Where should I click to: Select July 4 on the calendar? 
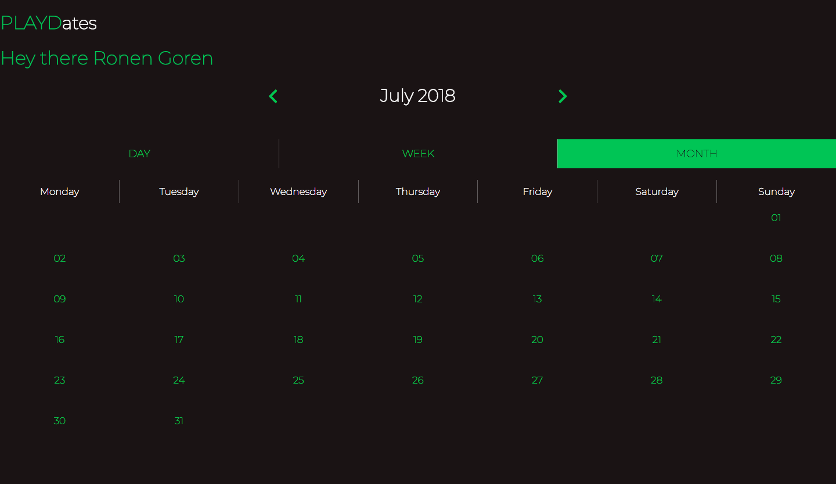tap(298, 258)
